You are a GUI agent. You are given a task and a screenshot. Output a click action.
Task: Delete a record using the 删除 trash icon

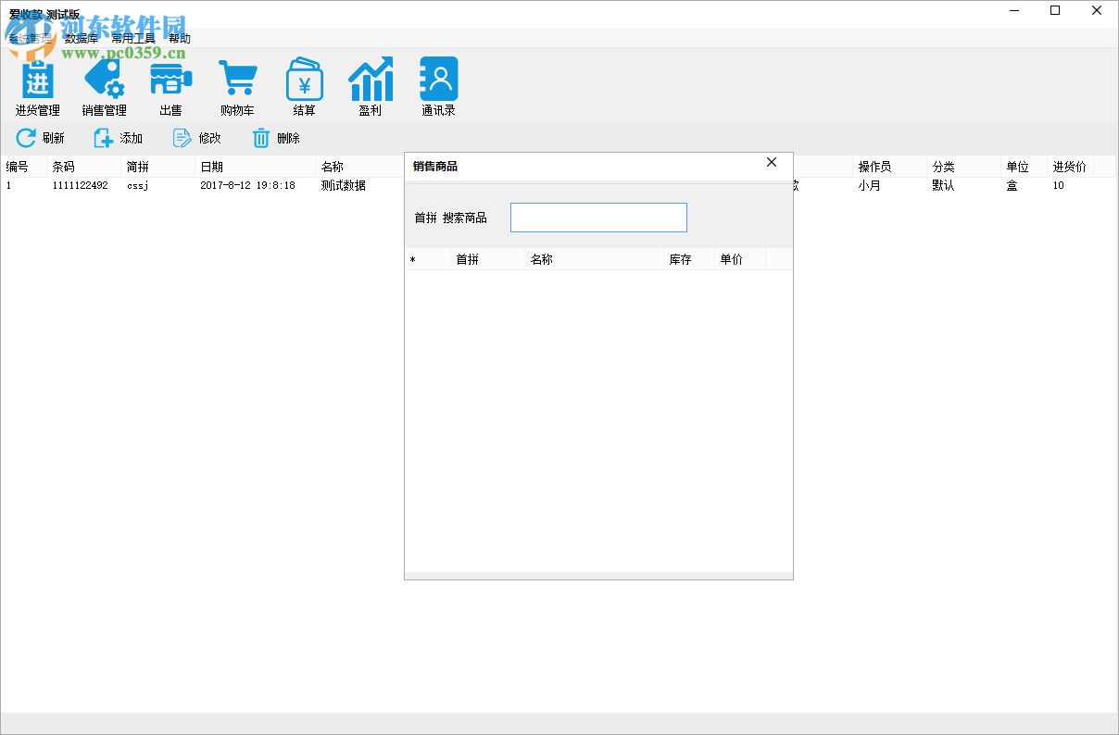pyautogui.click(x=275, y=138)
